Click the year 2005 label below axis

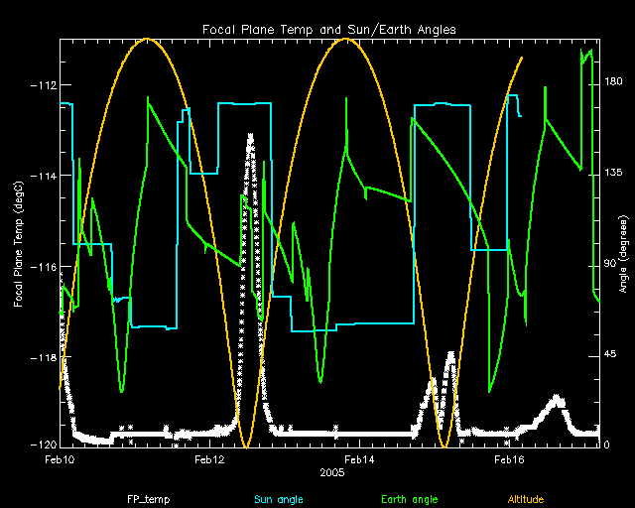[x=332, y=474]
